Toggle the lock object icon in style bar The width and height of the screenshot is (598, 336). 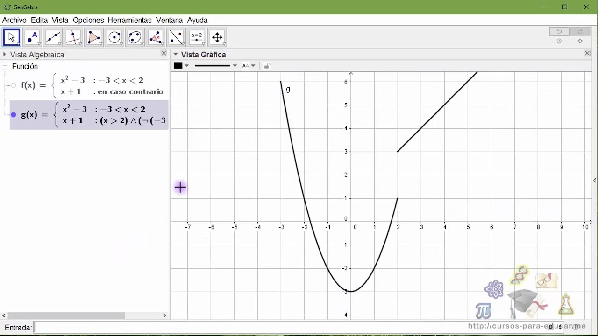(x=267, y=66)
